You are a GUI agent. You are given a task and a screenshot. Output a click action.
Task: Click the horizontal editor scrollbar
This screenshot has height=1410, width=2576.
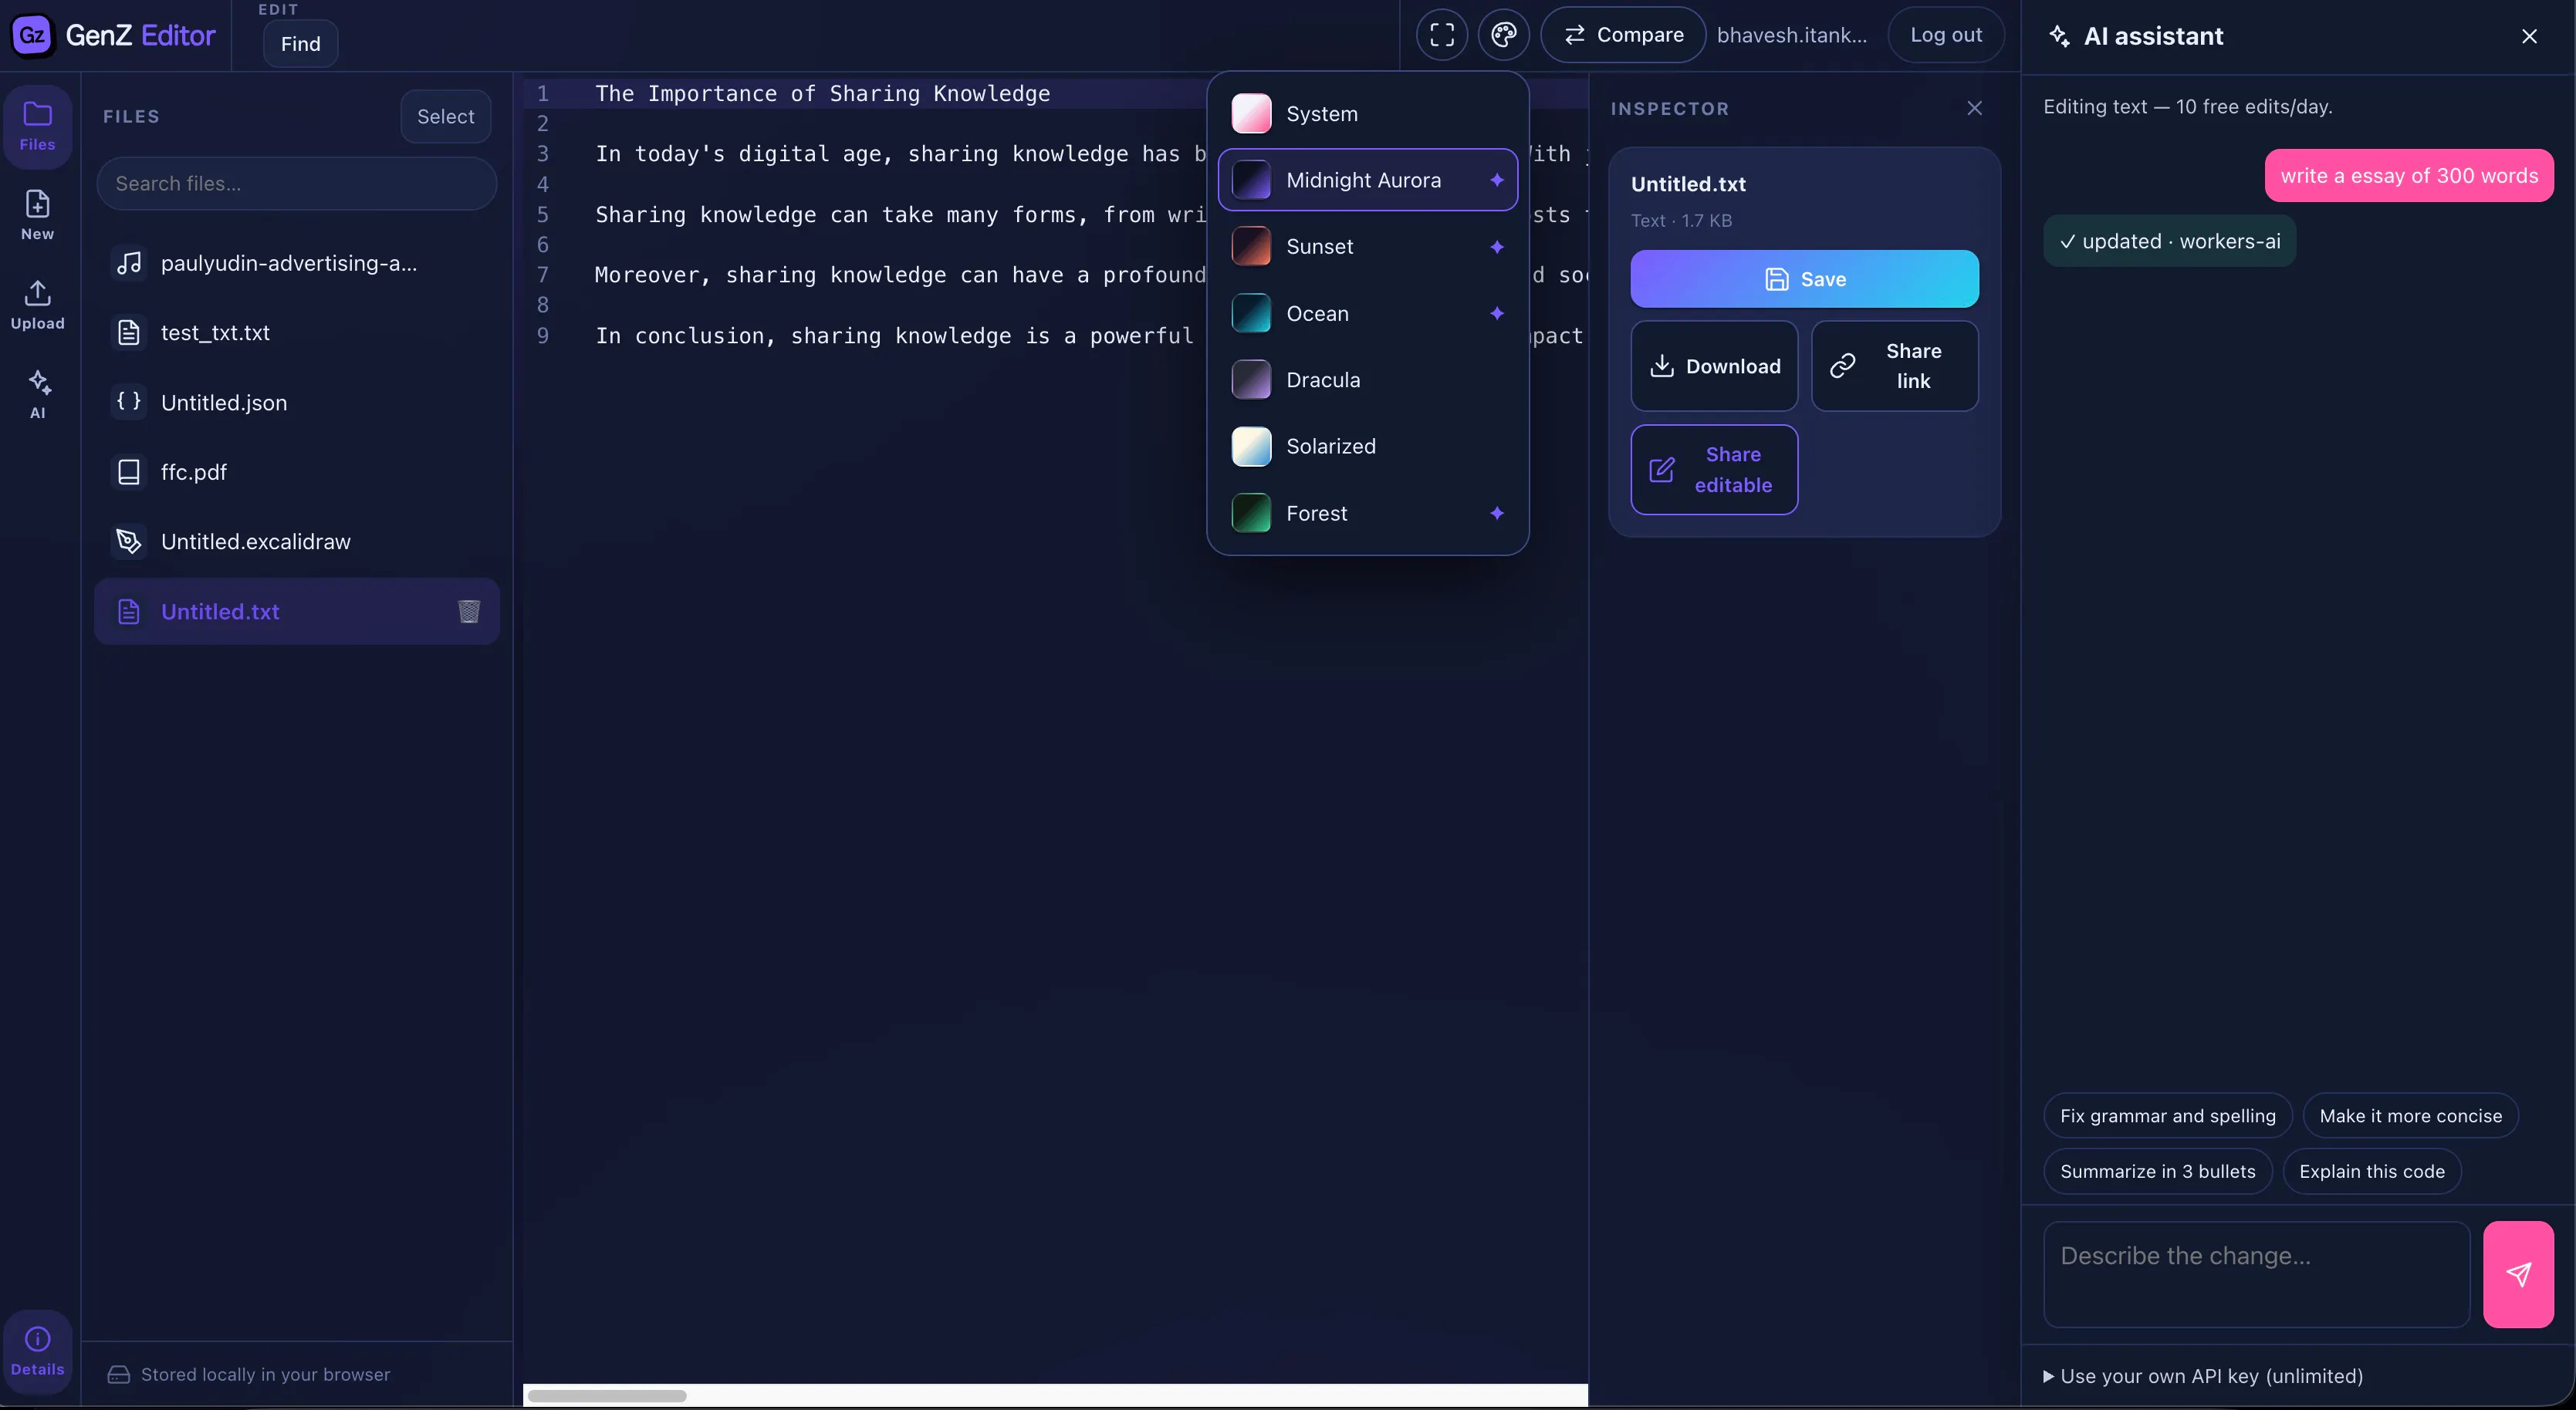pos(607,1395)
